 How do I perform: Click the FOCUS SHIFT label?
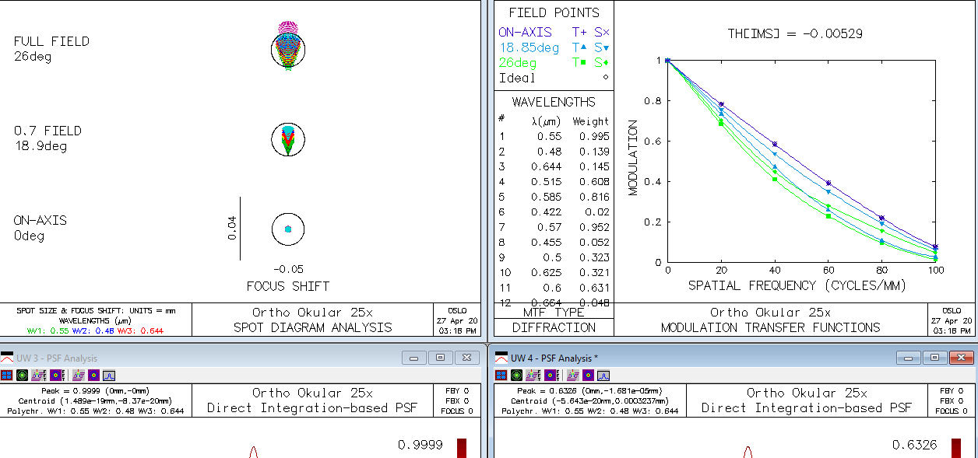(x=288, y=286)
